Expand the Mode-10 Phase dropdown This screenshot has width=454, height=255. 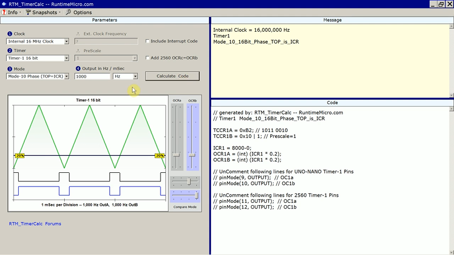pyautogui.click(x=66, y=76)
